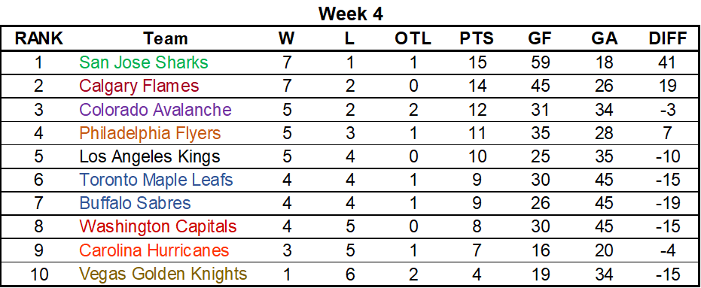Image resolution: width=701 pixels, height=288 pixels.
Task: Select the Colorado Avalanche team name
Action: click(155, 109)
